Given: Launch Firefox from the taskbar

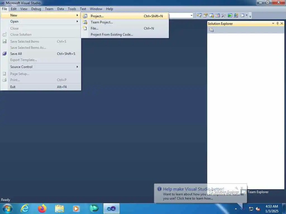Looking at the screenshot, I should point(42,208).
